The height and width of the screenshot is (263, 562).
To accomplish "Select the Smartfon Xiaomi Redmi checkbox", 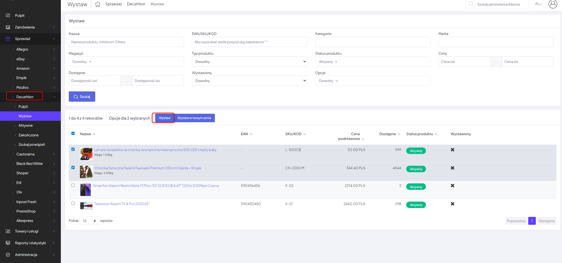I will click(73, 185).
